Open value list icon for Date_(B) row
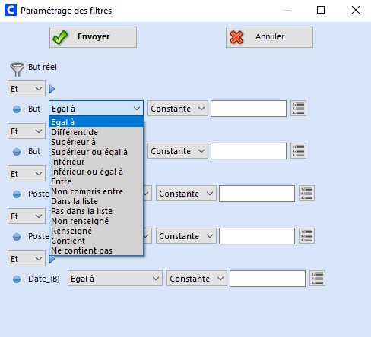 pyautogui.click(x=317, y=279)
